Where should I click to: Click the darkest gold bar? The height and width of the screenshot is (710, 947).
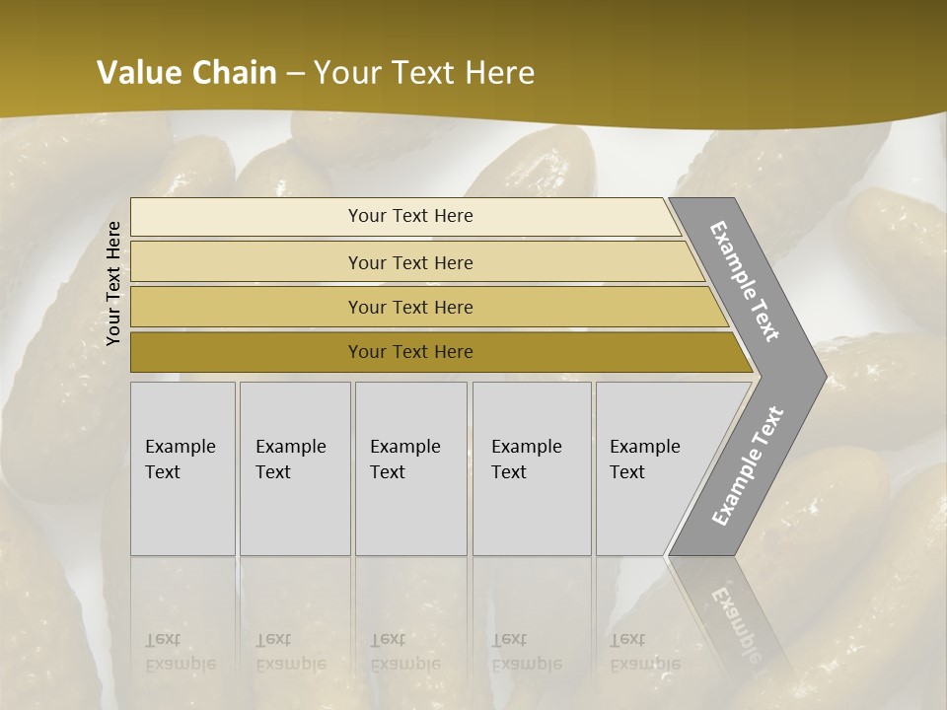(x=409, y=352)
